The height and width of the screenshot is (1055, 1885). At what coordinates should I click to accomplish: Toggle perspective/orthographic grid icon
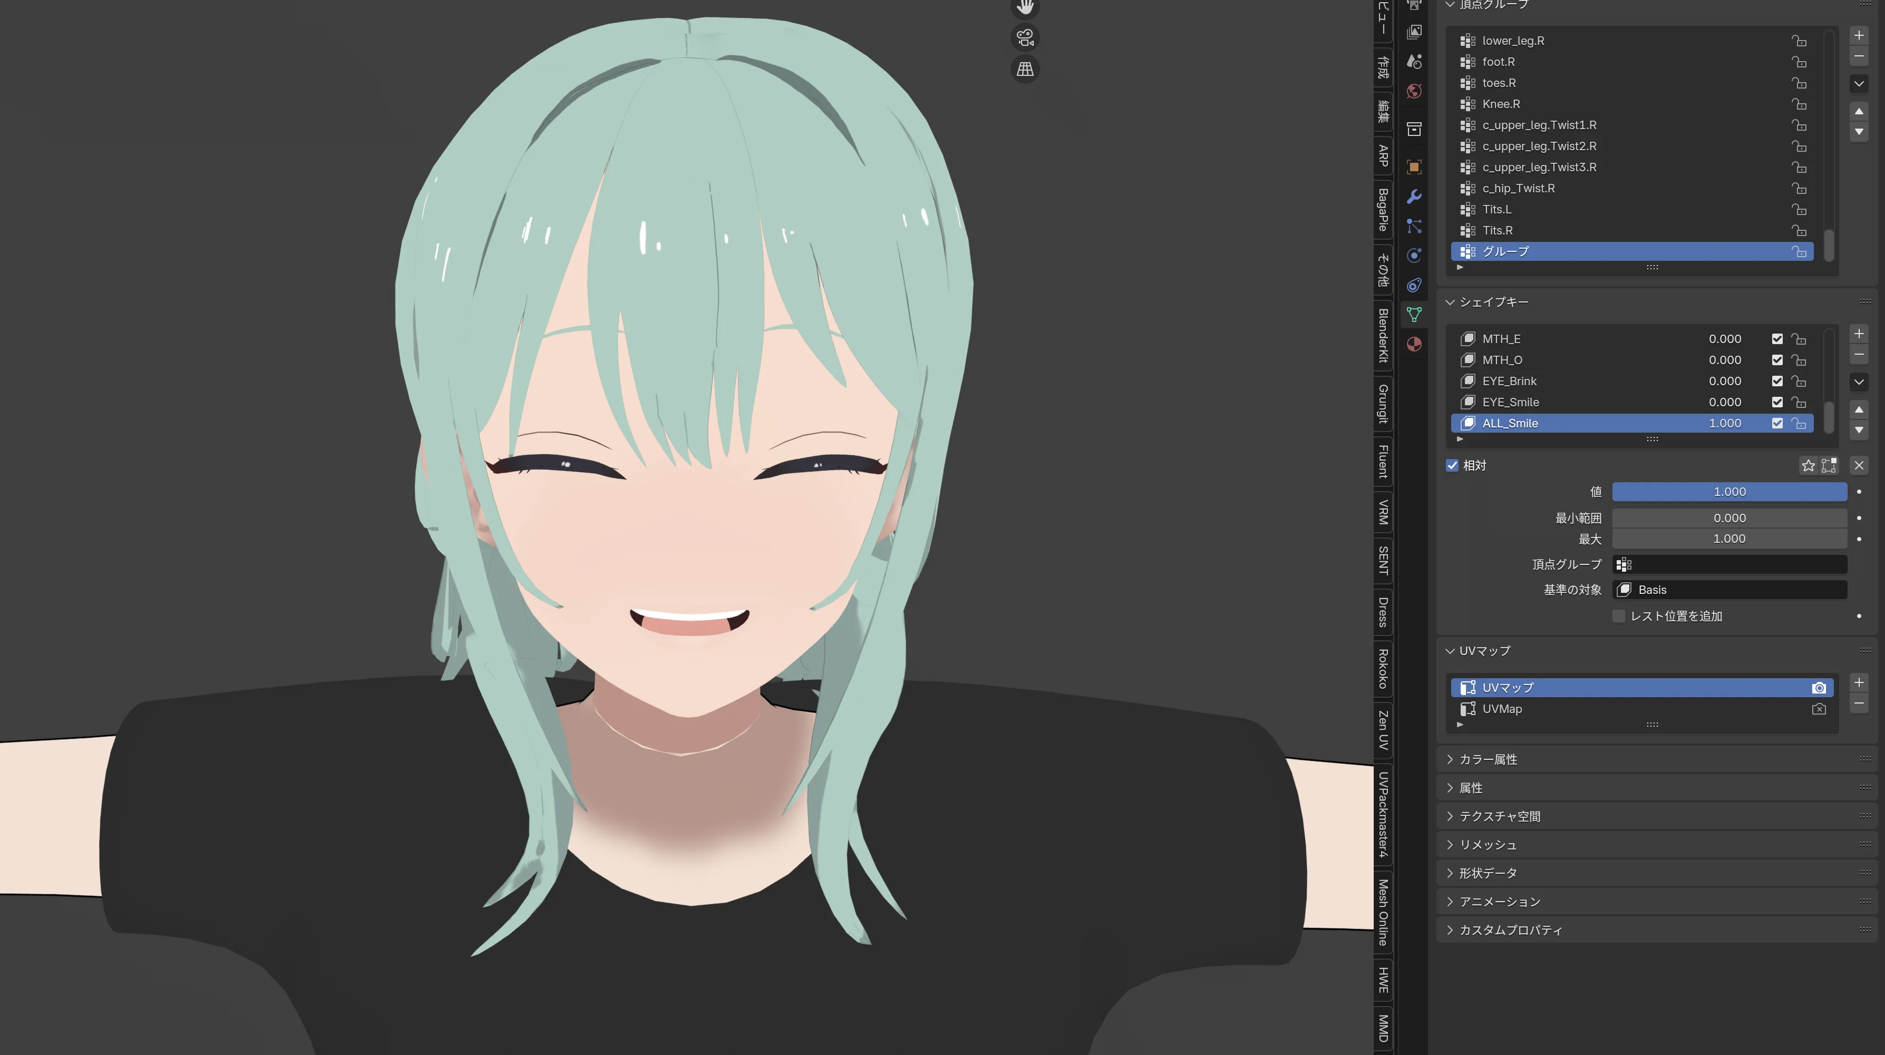[1024, 70]
